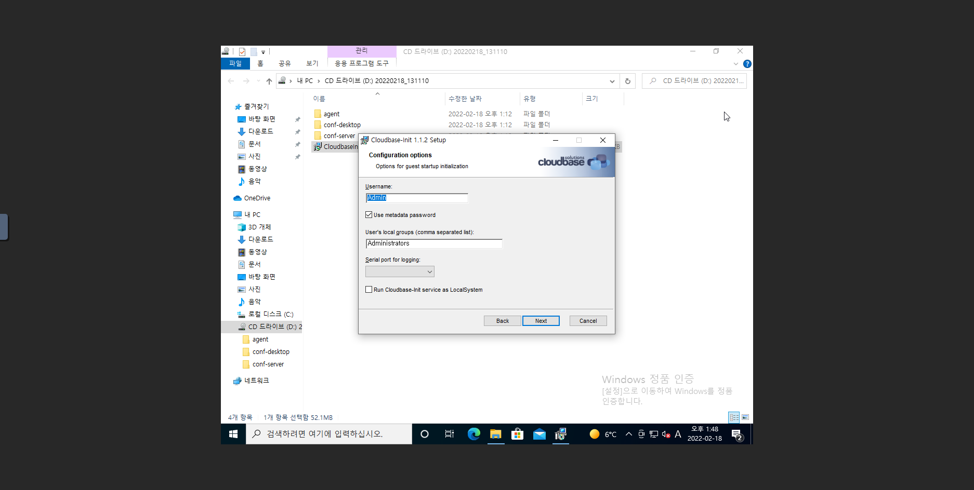Click the Properties quick access toolbar icon
The width and height of the screenshot is (974, 490).
pyautogui.click(x=242, y=52)
